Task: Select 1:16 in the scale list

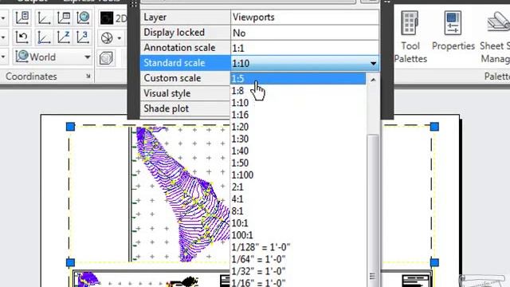Action: point(298,115)
